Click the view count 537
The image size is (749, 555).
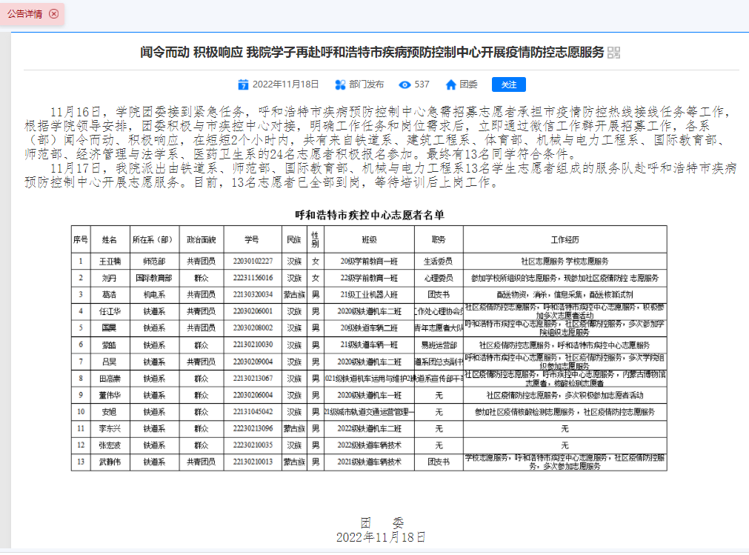[422, 84]
